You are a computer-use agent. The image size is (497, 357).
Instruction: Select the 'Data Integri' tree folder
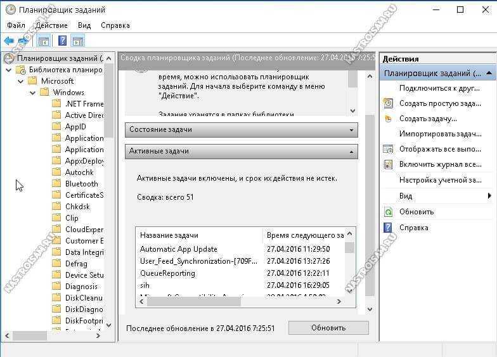[x=84, y=252]
